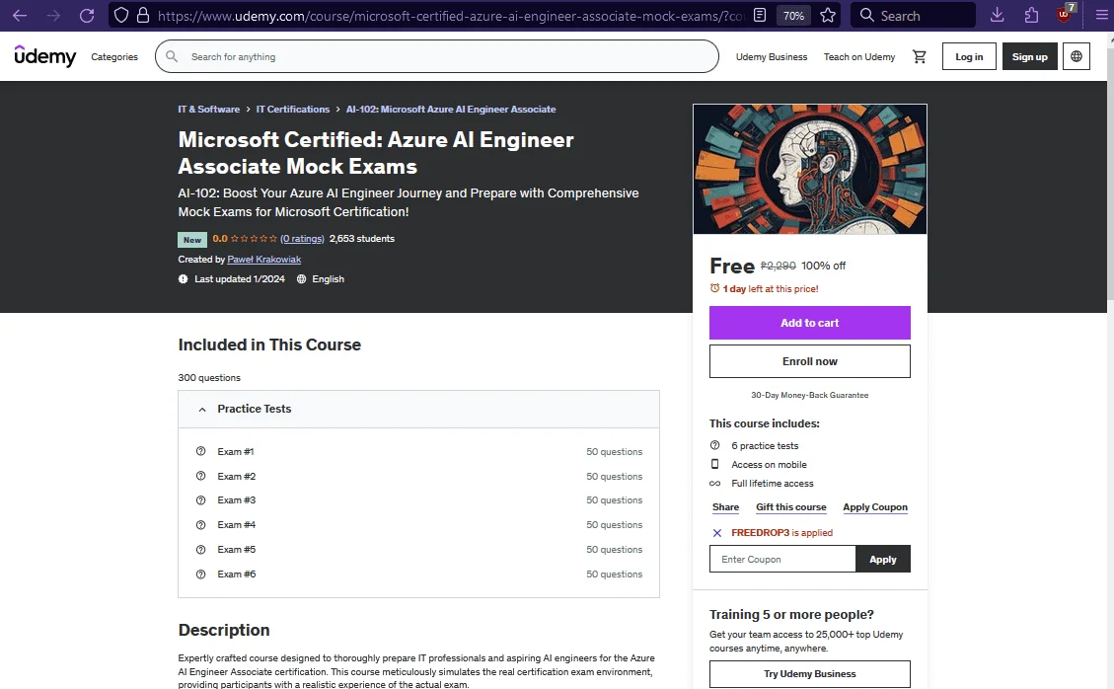Click the 70% zoom level indicator
1114x689 pixels.
(x=793, y=15)
